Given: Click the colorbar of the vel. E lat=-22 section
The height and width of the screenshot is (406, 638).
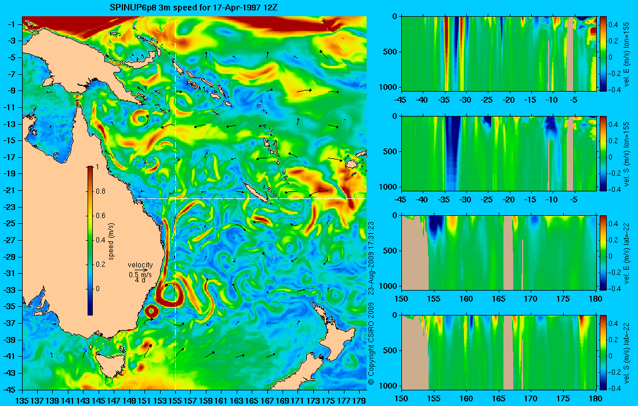Looking at the screenshot, I should [x=603, y=253].
